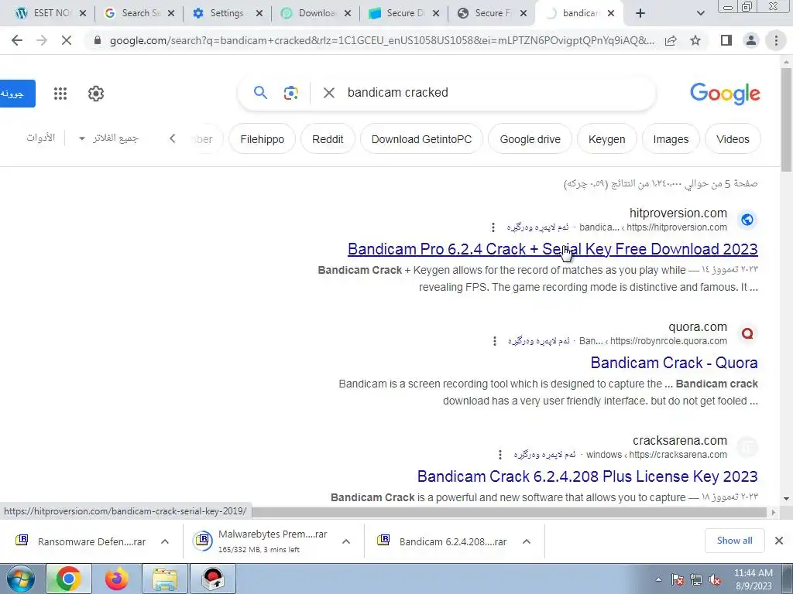The width and height of the screenshot is (793, 594).
Task: Click the muted volume tray icon
Action: pyautogui.click(x=715, y=580)
